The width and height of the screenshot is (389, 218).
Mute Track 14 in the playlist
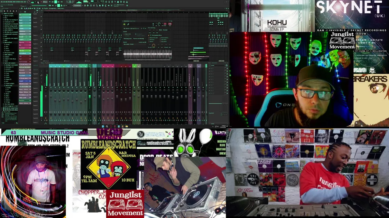(41, 51)
